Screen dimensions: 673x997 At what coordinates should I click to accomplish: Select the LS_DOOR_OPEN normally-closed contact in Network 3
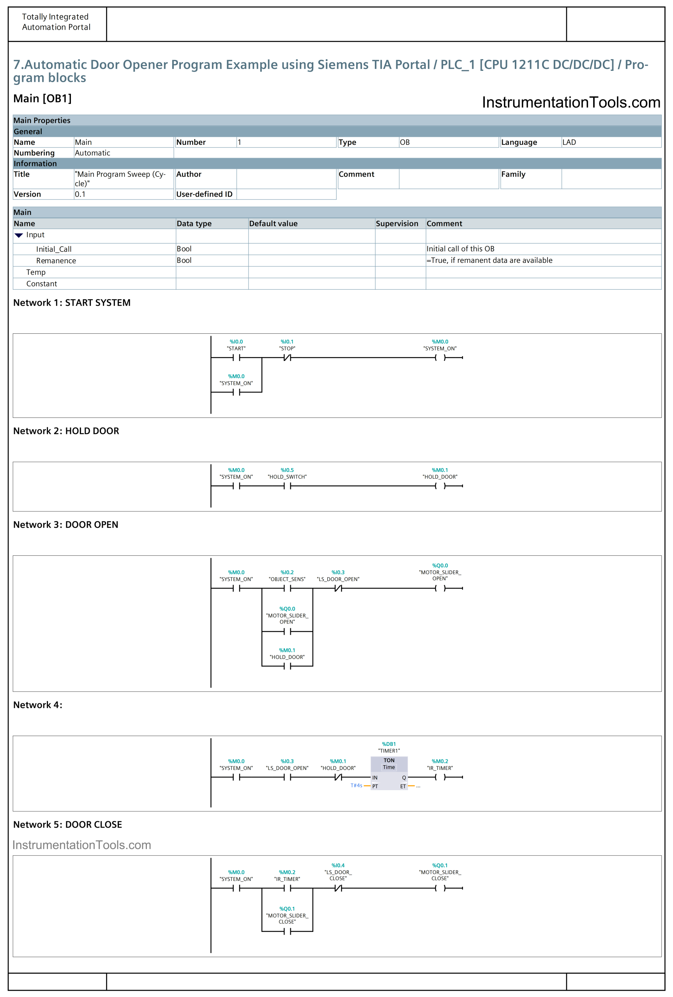click(338, 588)
